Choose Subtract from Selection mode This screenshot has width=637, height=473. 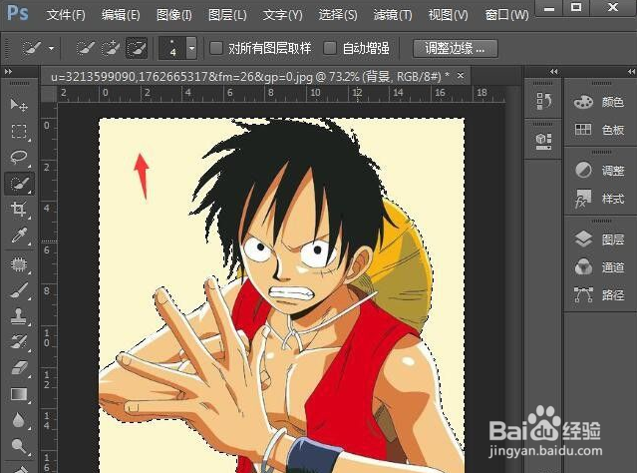(x=137, y=49)
